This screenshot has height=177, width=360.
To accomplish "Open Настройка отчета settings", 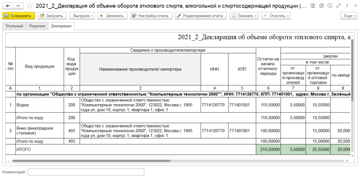I will click(x=151, y=16).
